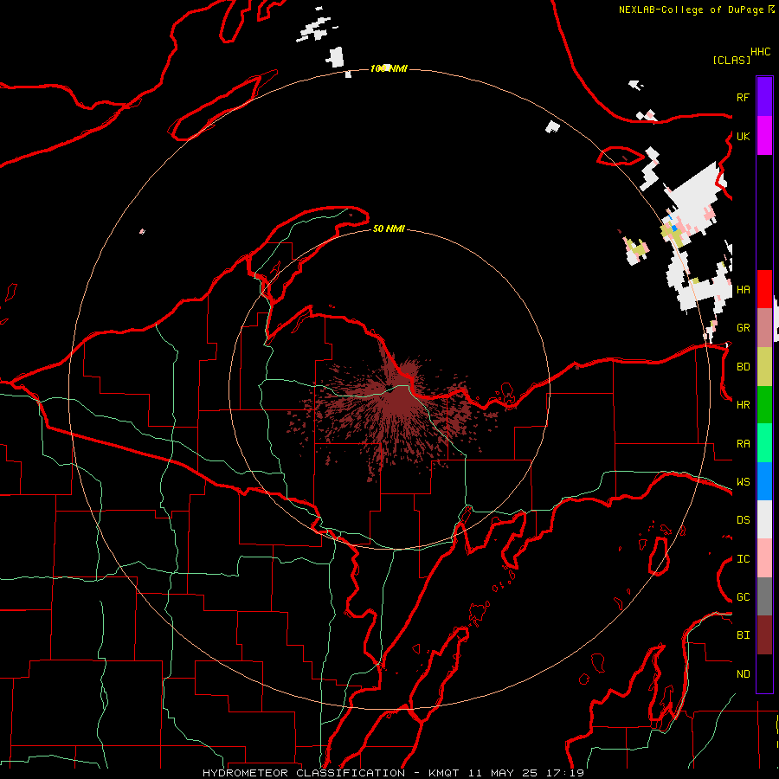This screenshot has height=779, width=779.
Task: Click the KMQT radar site center
Action: (x=390, y=389)
